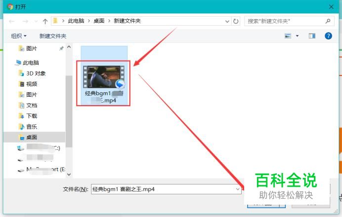The image size is (342, 217).
Task: Expand the file name combo dropdown
Action: (x=238, y=189)
